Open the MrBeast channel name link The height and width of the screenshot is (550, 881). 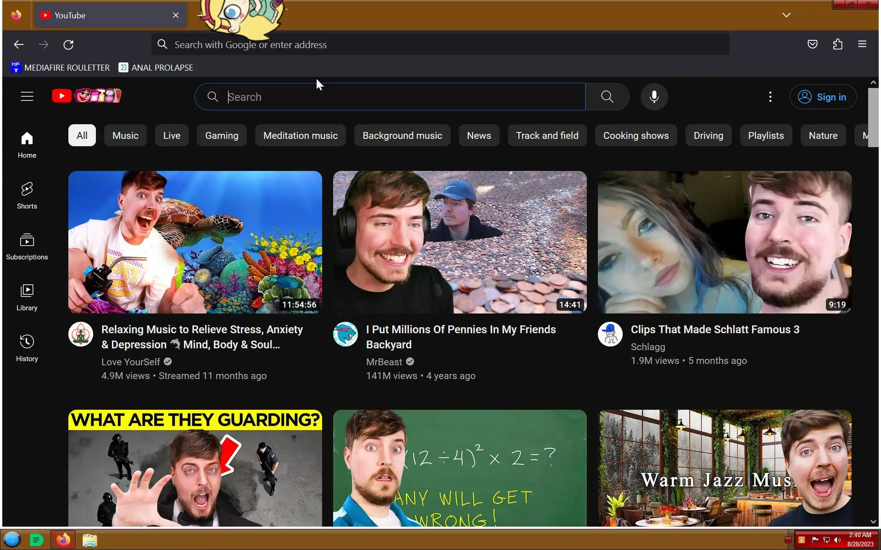pyautogui.click(x=384, y=362)
